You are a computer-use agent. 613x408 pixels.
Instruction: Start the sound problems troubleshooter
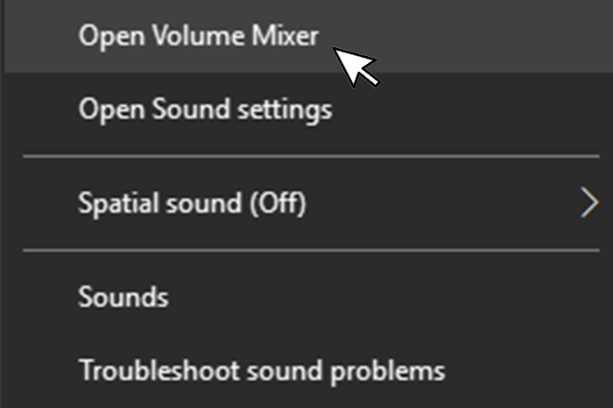[261, 370]
